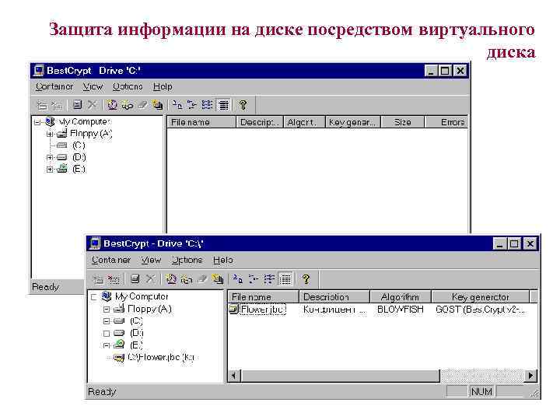The height and width of the screenshot is (420, 560).
Task: Switch back window to large icons view
Action: (x=177, y=105)
